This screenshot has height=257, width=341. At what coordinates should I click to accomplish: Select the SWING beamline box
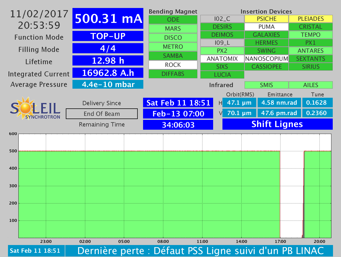(x=266, y=51)
